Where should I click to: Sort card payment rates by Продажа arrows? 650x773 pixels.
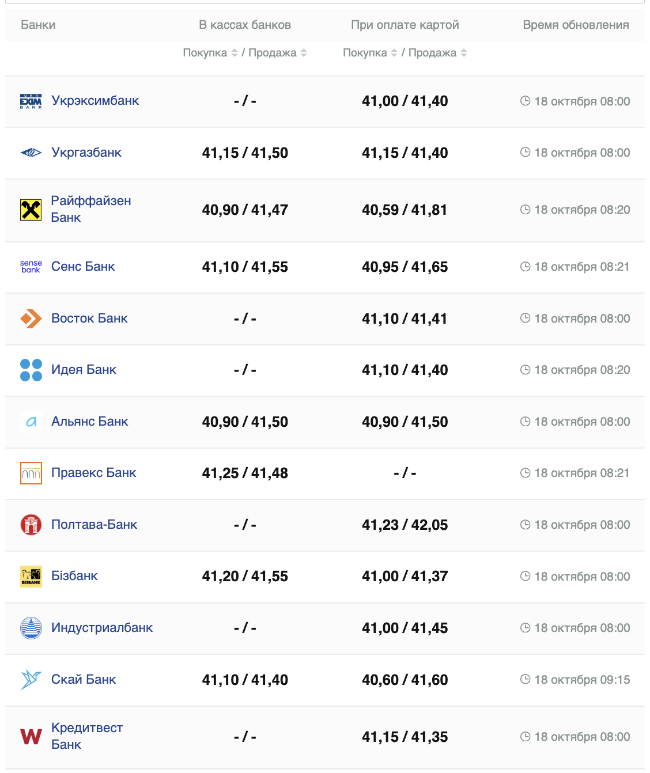pos(464,53)
